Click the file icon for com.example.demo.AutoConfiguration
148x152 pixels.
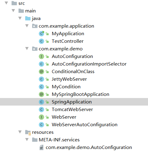click(x=41, y=147)
